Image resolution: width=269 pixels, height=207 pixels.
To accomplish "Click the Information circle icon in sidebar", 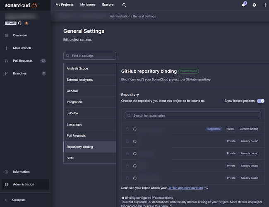I will click(6, 172).
